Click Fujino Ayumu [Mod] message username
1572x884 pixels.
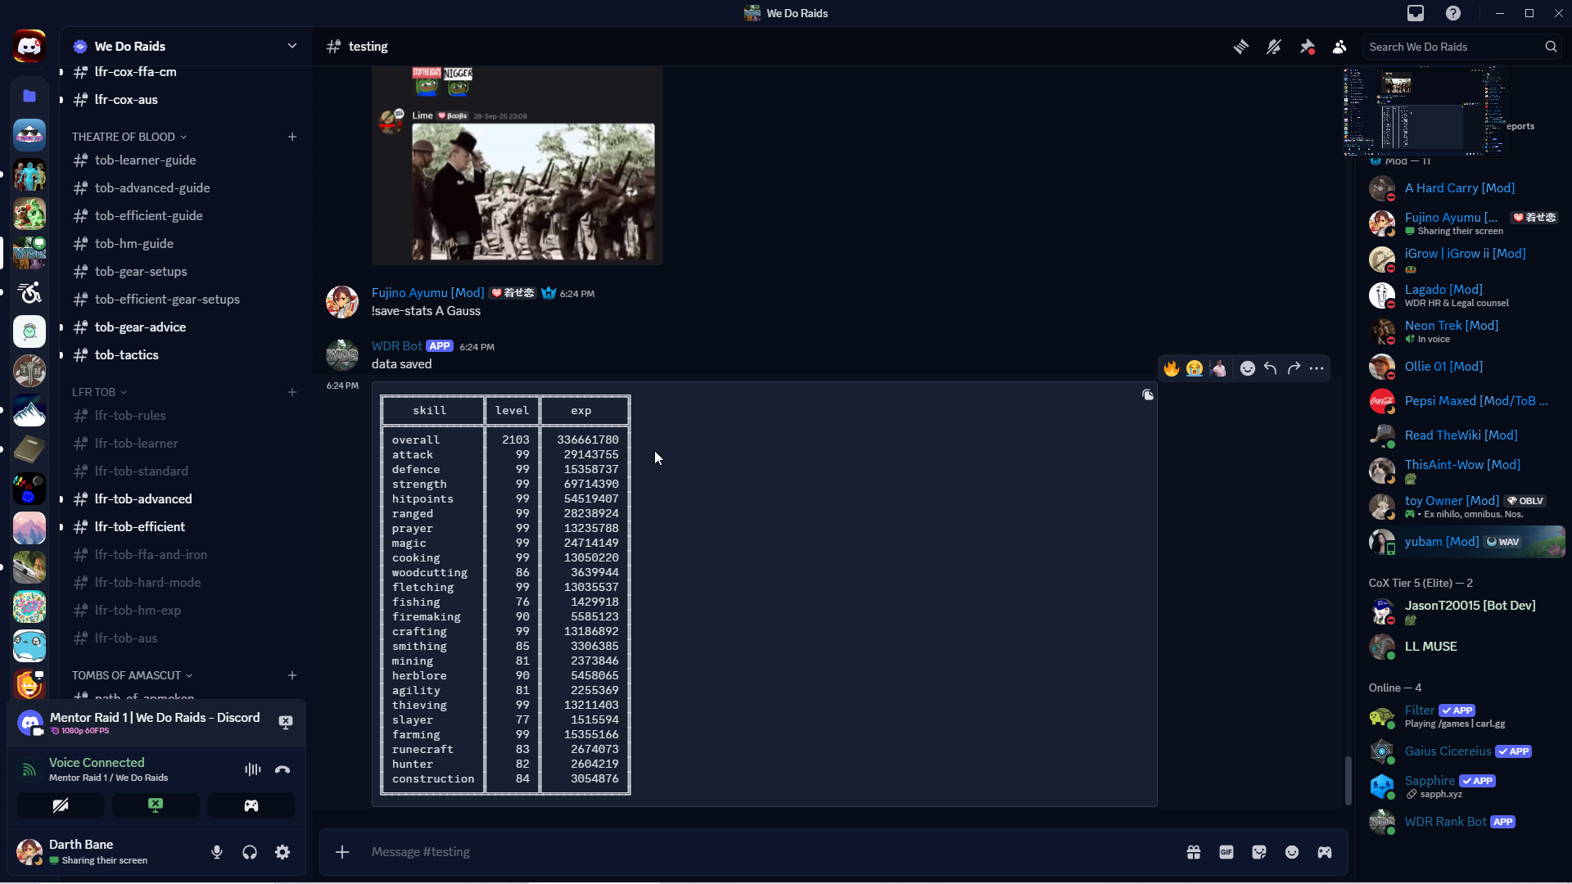[427, 293]
